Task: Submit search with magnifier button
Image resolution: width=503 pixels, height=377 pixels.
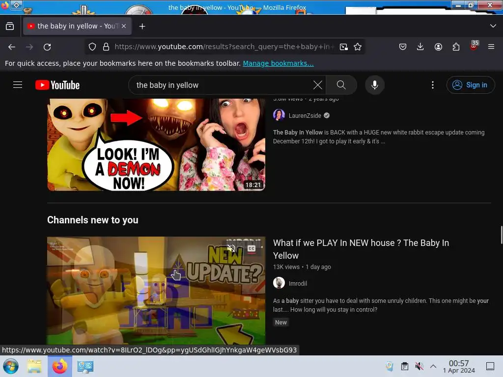Action: click(341, 85)
